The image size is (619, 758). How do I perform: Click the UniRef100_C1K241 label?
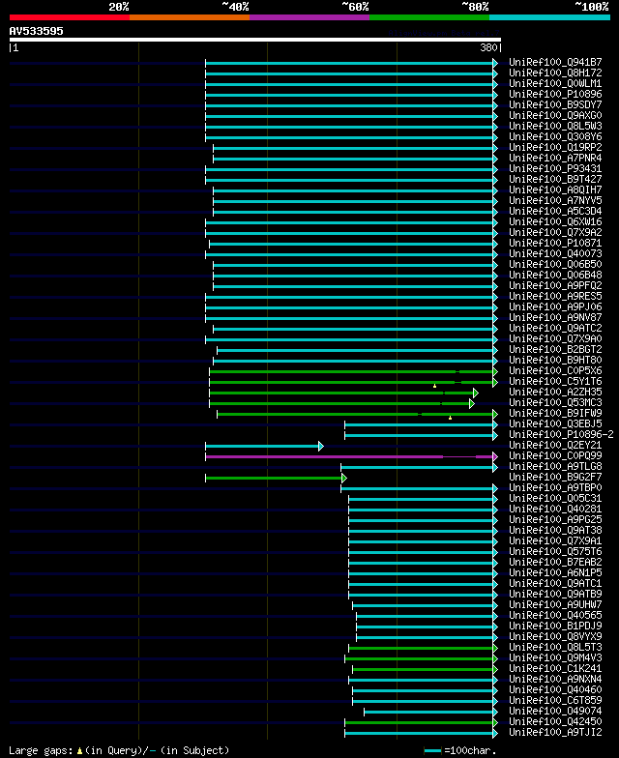pos(555,669)
